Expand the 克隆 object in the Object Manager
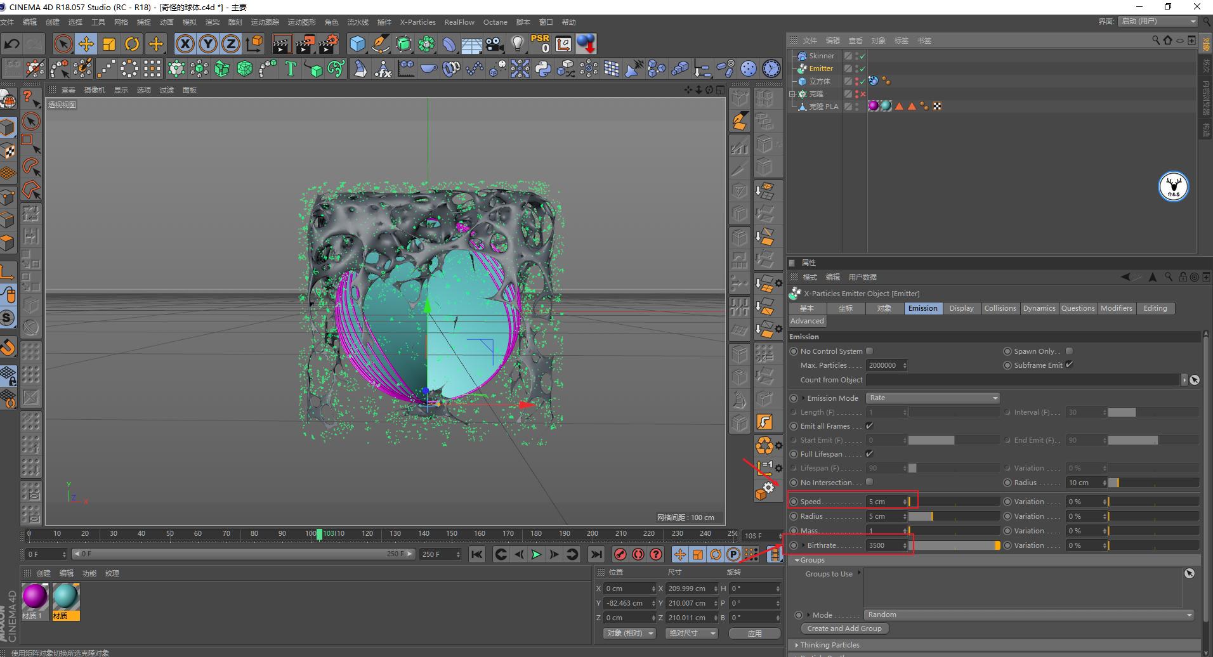The height and width of the screenshot is (657, 1213). (792, 93)
